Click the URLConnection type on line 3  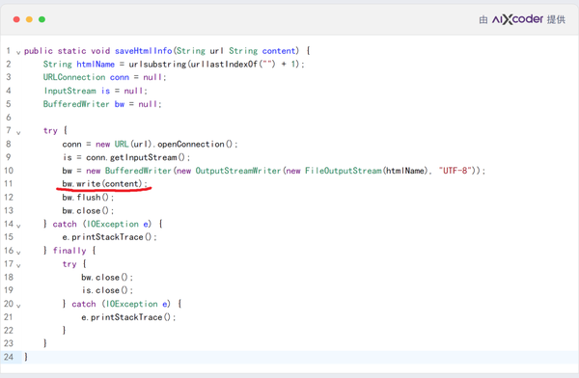coord(74,77)
